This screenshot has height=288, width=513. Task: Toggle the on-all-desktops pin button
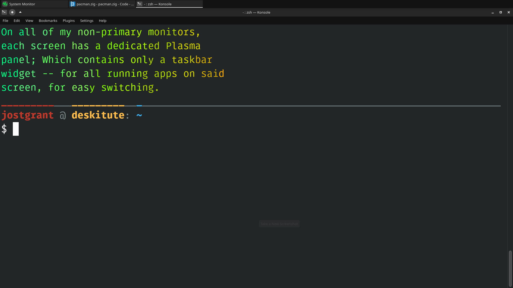(12, 12)
